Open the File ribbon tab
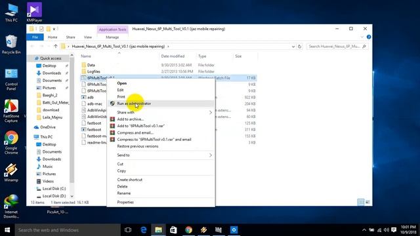Viewport: 420px width, 236px height. click(x=35, y=37)
